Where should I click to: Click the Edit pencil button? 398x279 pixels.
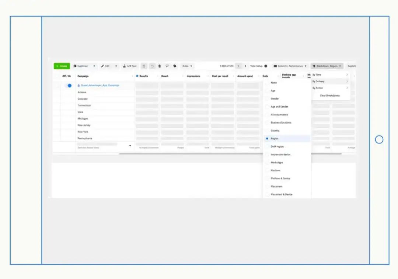click(x=105, y=66)
